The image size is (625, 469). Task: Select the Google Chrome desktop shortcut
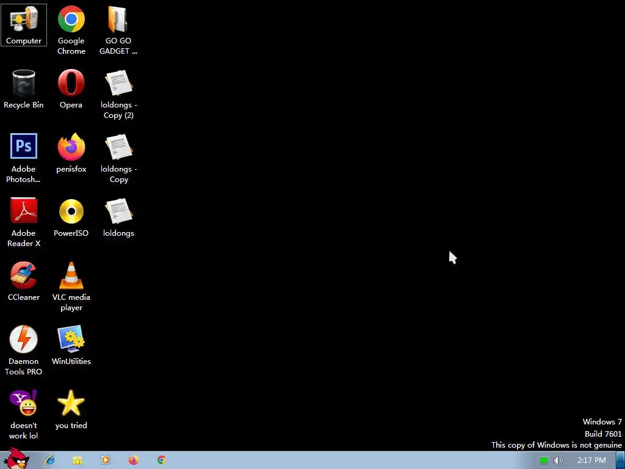pos(71,30)
